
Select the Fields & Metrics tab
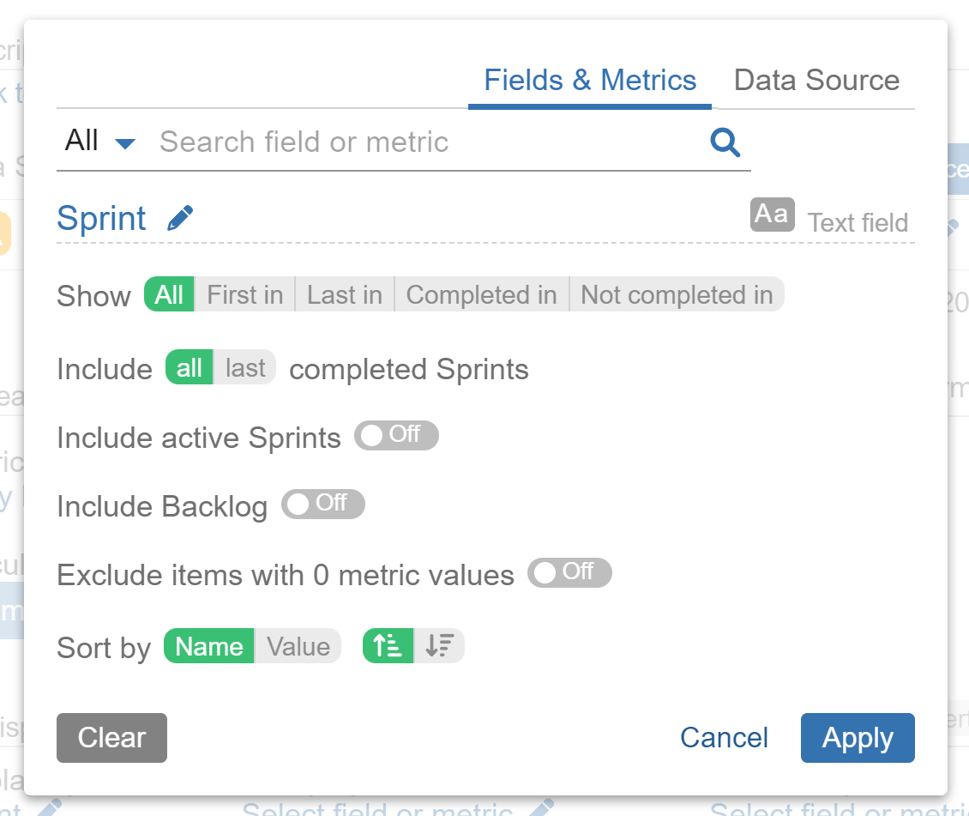click(590, 80)
